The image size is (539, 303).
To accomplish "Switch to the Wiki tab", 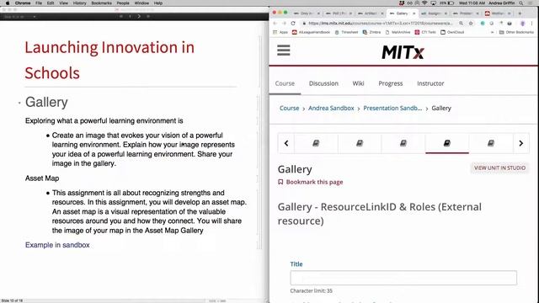I will click(358, 83).
